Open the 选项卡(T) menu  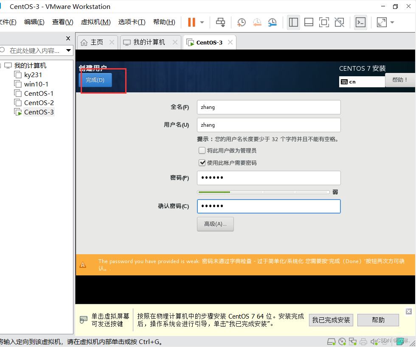pos(132,22)
